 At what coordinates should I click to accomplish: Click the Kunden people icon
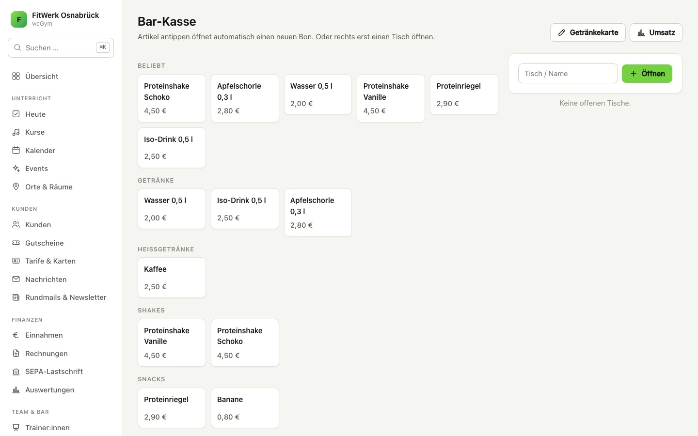click(x=16, y=225)
